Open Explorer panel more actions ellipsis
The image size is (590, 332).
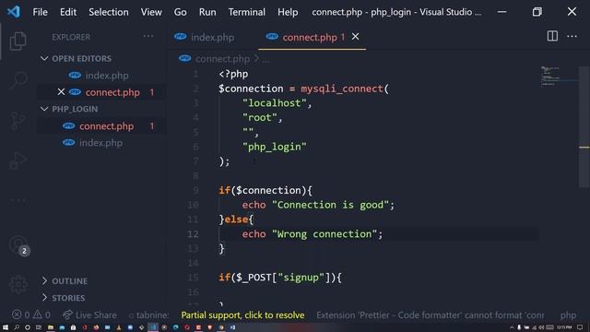pos(148,37)
